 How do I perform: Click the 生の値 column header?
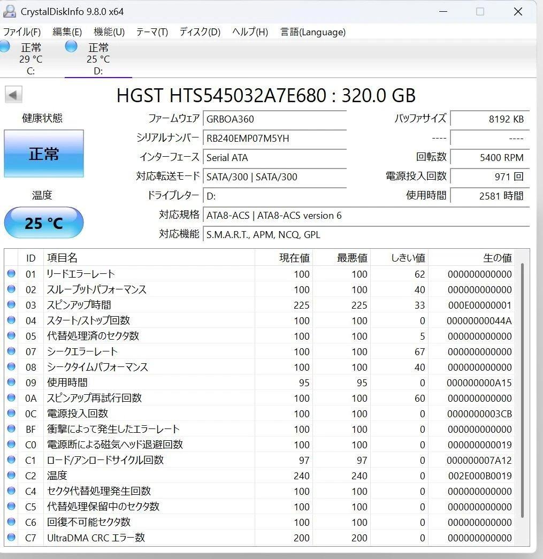[x=497, y=258]
